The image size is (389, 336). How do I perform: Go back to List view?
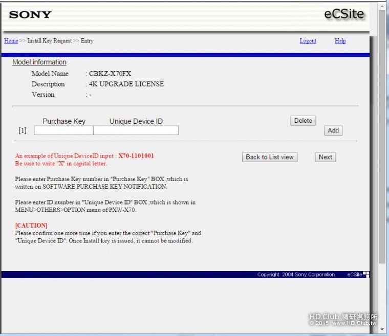pyautogui.click(x=269, y=157)
